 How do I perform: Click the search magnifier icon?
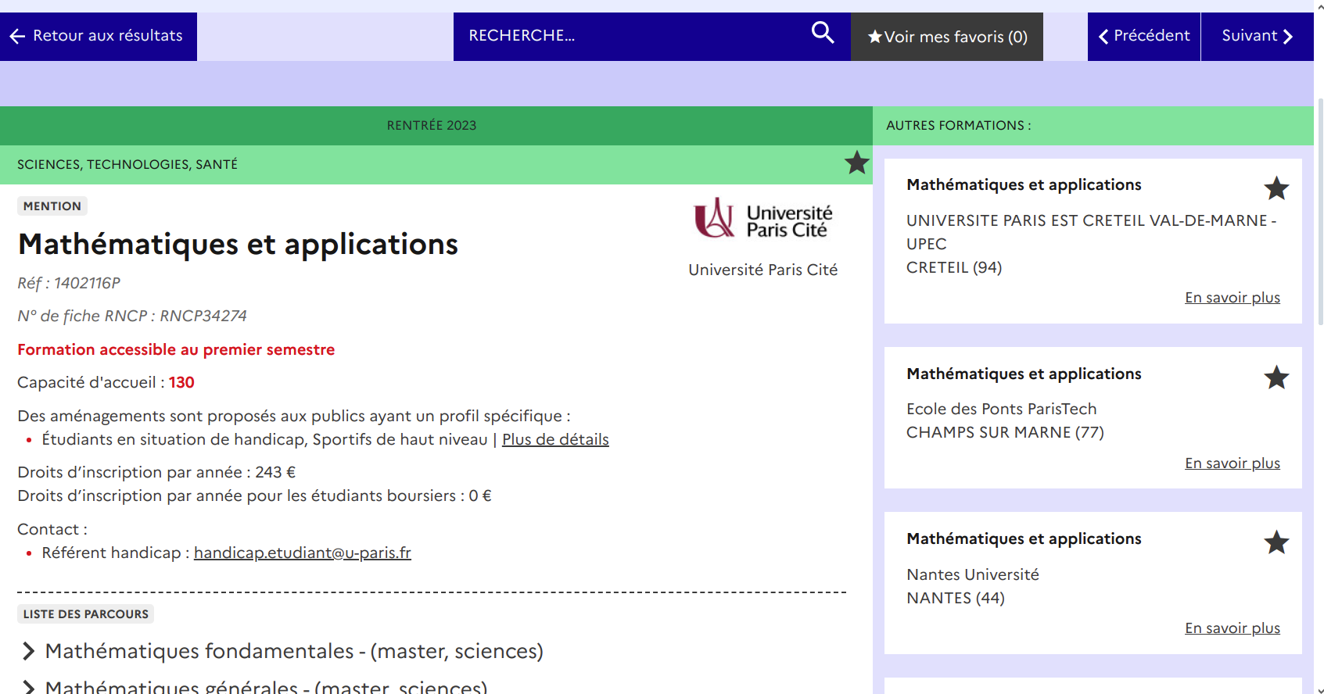[x=823, y=33]
